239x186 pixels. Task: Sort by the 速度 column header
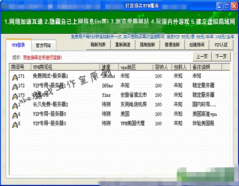[109, 67]
